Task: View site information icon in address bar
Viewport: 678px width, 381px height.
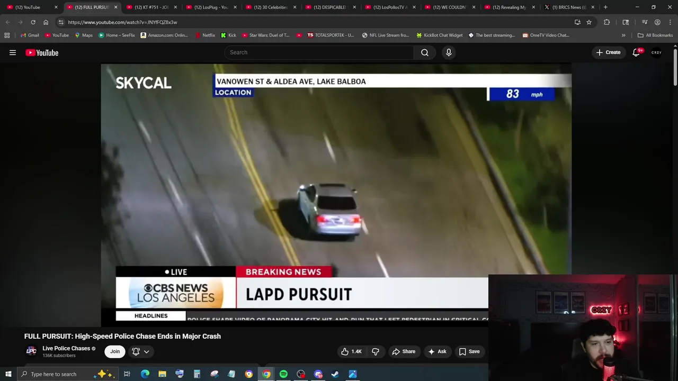Action: tap(61, 22)
